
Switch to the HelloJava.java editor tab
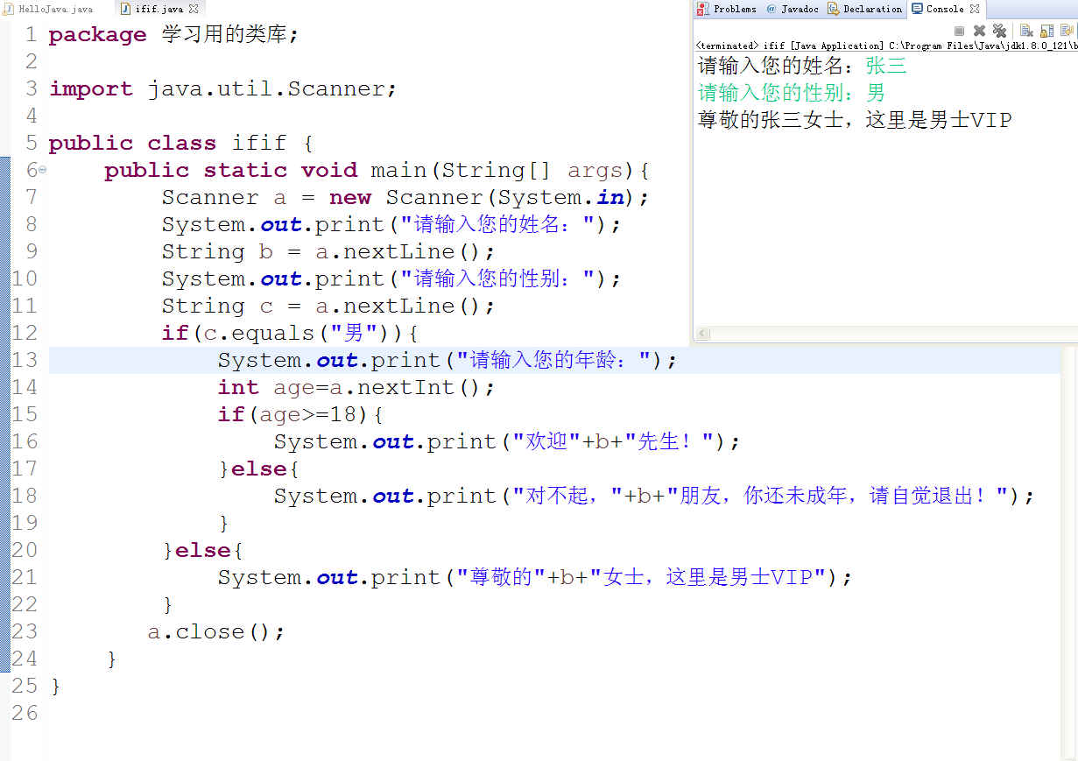[49, 9]
